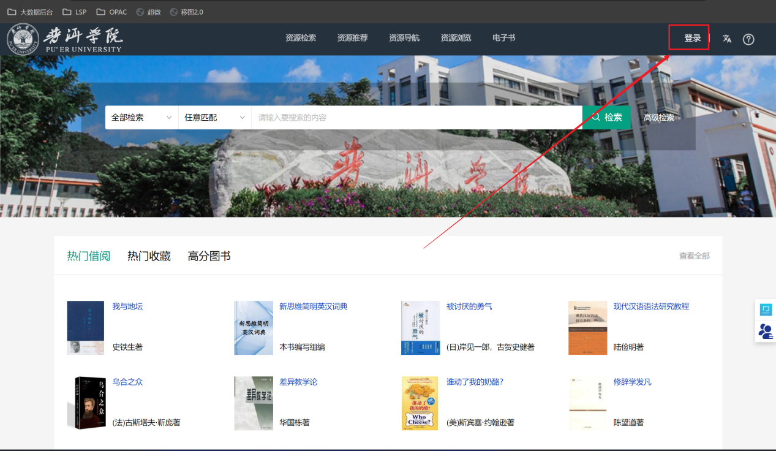Screen dimensions: 776x451
Task: Click the blue feedback side icon
Action: (x=766, y=309)
